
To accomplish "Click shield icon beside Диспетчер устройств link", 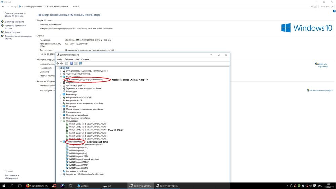I will (2, 22).
